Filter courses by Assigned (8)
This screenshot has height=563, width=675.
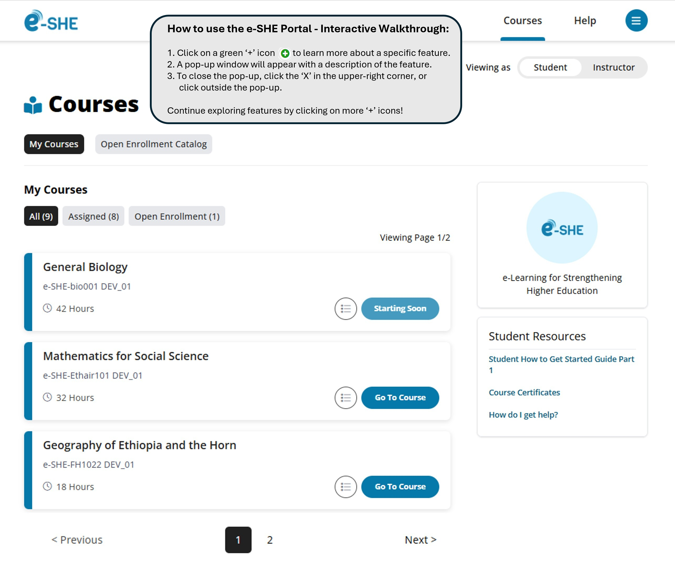pyautogui.click(x=93, y=216)
